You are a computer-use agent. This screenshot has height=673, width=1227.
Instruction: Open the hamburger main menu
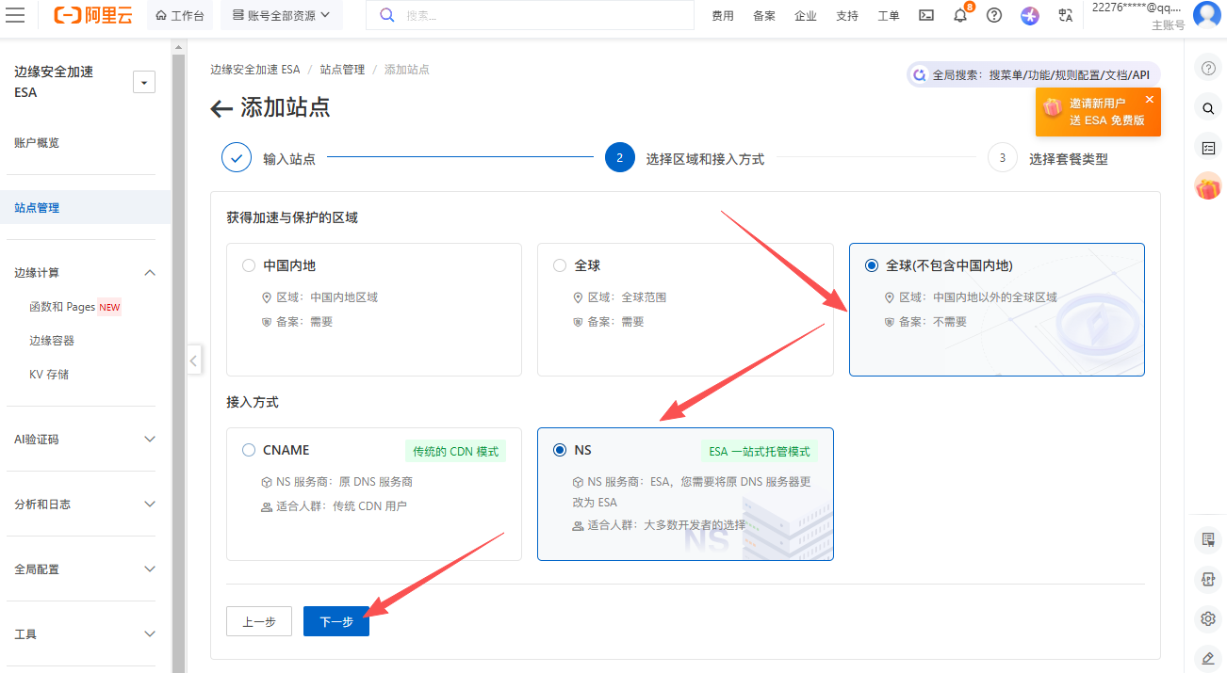pyautogui.click(x=15, y=15)
